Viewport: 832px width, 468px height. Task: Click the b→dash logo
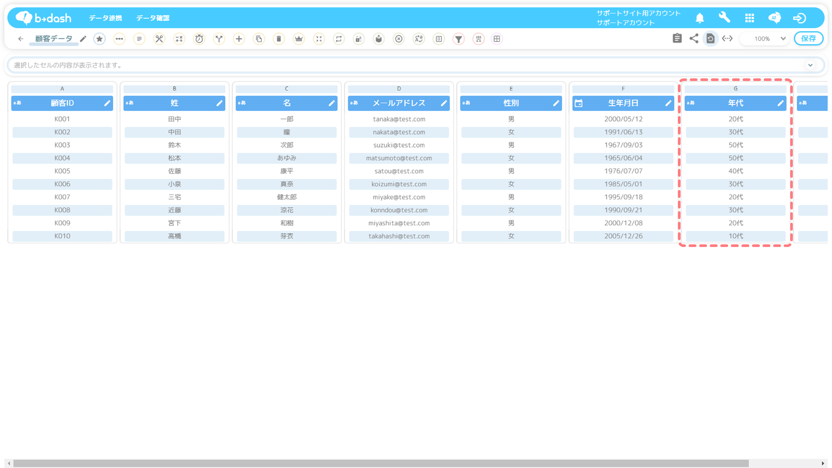click(x=43, y=18)
